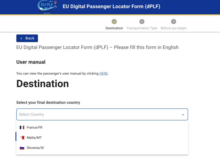Click the EU PLF logo in the header
This screenshot has width=220, height=160.
pos(47,7)
